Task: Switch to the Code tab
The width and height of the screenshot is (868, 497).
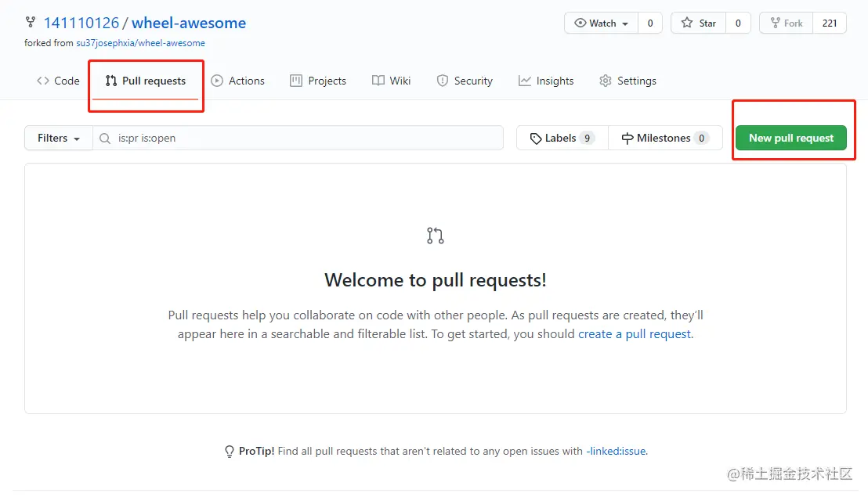Action: 58,81
